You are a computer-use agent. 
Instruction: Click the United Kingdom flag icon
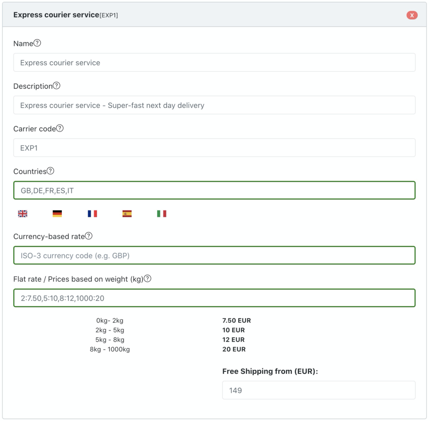[23, 214]
